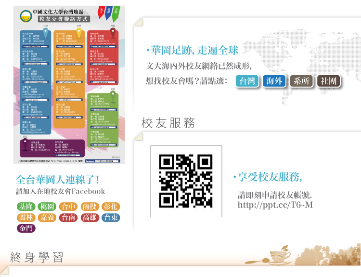The height and width of the screenshot is (277, 361).
Task: Open the 金門 Facebook alumni tag
Action: point(26,228)
